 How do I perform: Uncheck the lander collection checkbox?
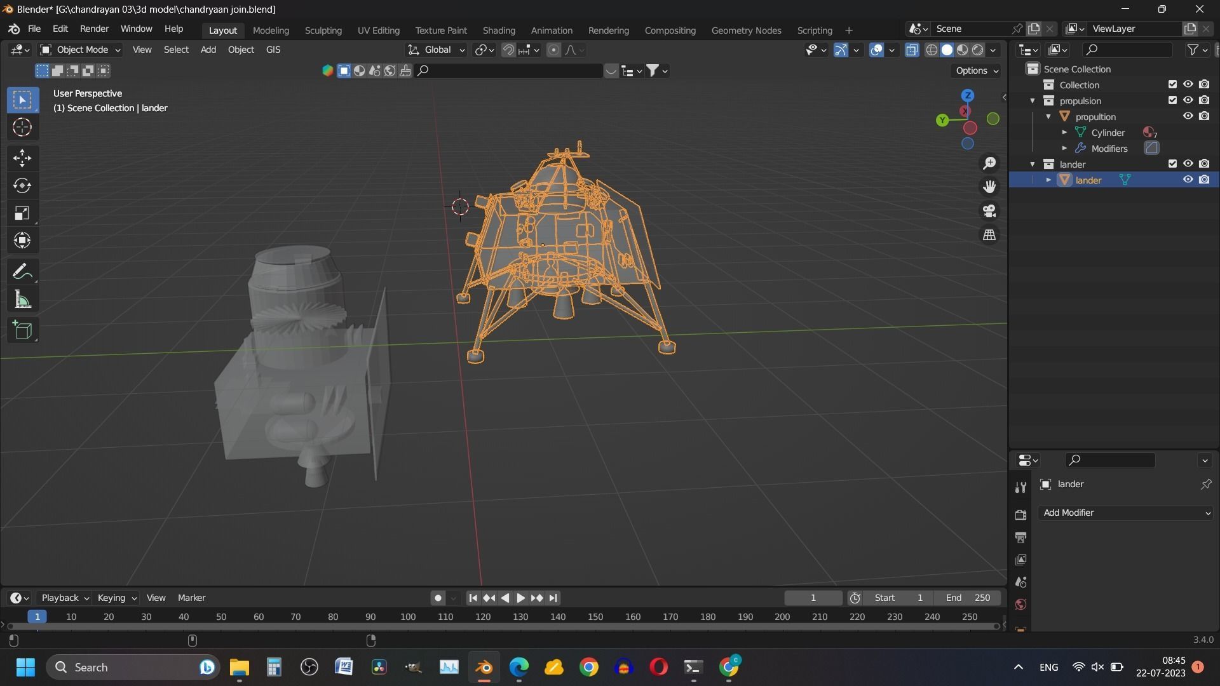(x=1172, y=164)
